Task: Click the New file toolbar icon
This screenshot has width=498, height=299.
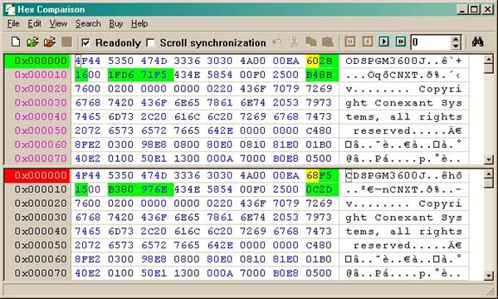Action: 16,42
